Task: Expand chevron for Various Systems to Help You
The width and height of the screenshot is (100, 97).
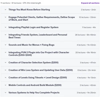Action: [5, 92]
